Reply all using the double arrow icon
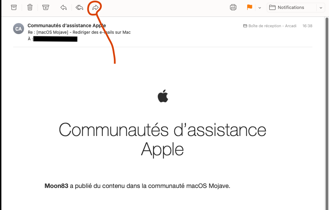This screenshot has height=210, width=329. tap(79, 8)
